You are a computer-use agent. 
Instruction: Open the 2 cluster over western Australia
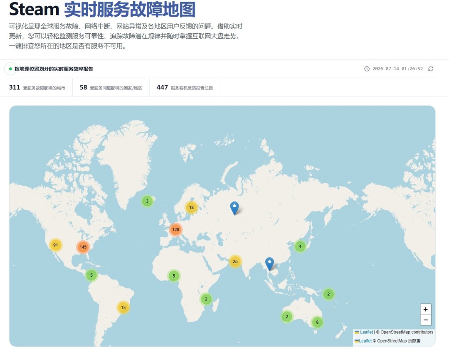pos(286,317)
